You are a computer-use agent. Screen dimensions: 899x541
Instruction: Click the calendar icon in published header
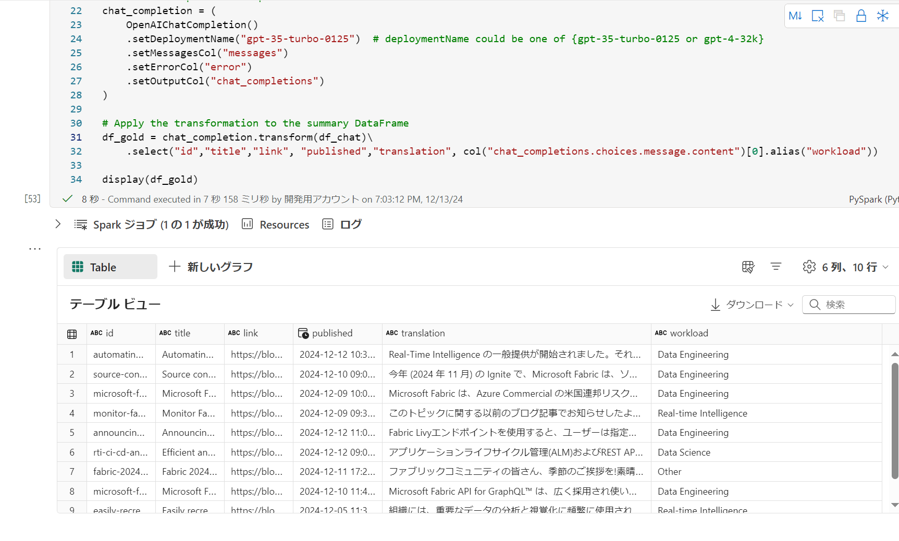click(303, 333)
